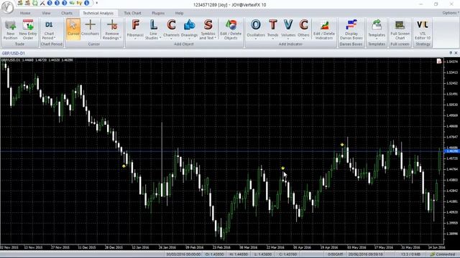Open the New Position trade icon
This screenshot has width=460, height=258.
click(11, 29)
